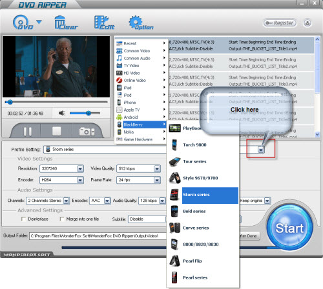Choose the Apple TV category
Viewport: 323px width, 289px height.
tap(141, 110)
